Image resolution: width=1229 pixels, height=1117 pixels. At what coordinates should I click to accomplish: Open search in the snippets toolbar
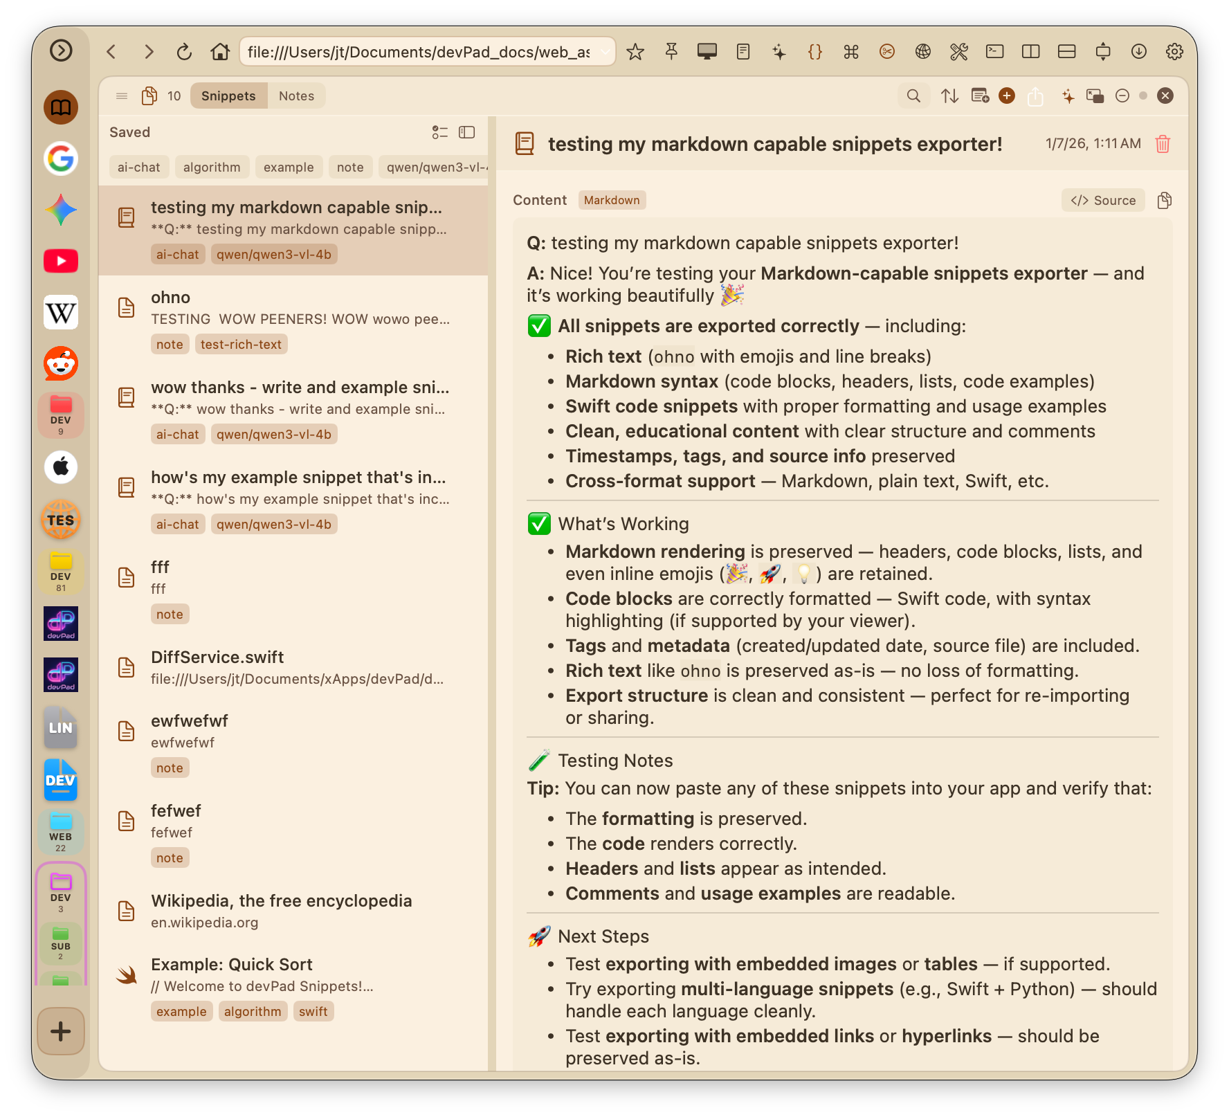[913, 96]
